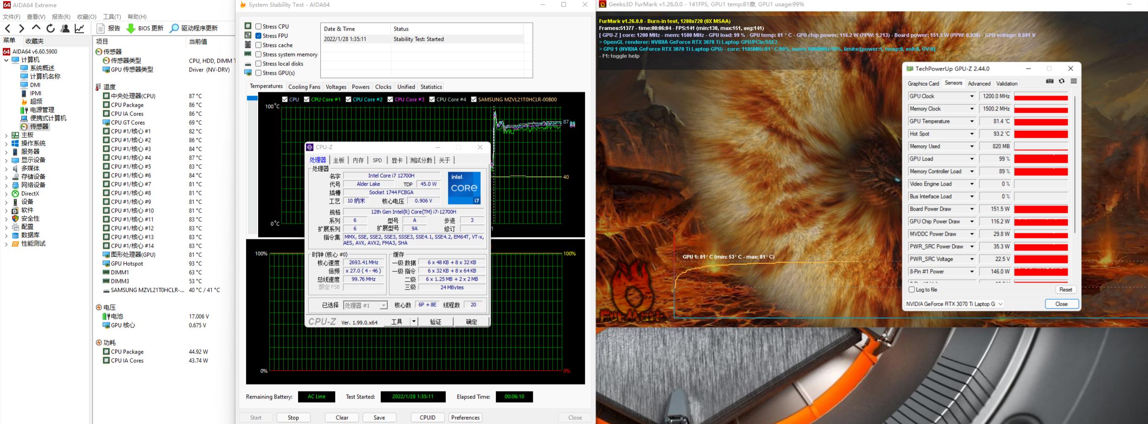Click the GPU-Z screenshot camera icon

point(1049,81)
